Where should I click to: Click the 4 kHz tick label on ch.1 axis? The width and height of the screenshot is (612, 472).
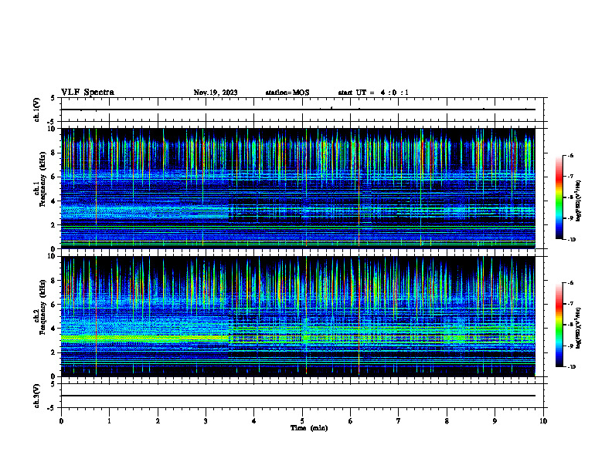pos(54,201)
